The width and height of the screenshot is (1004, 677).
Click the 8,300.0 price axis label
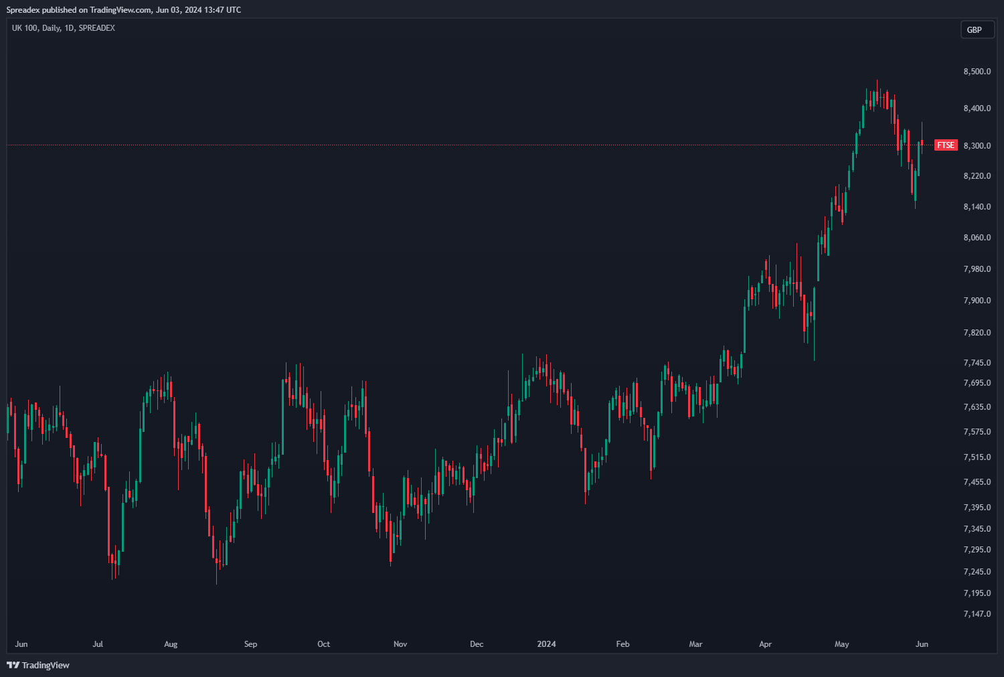tap(977, 146)
